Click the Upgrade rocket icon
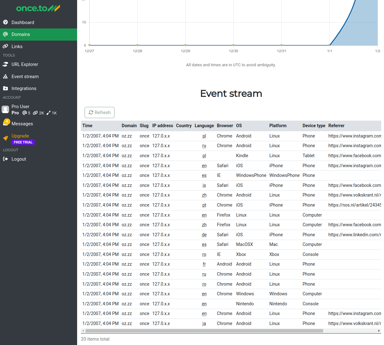 (x=5, y=138)
